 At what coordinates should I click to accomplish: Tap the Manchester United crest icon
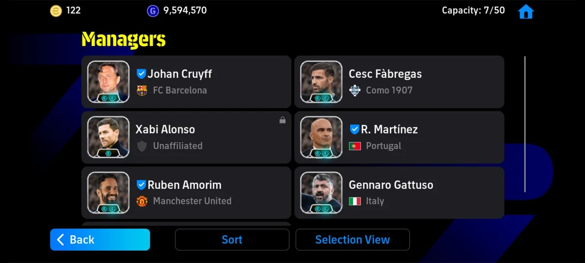(142, 201)
